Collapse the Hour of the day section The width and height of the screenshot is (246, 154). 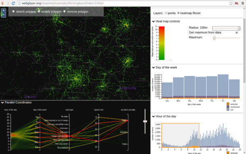pos(153,116)
